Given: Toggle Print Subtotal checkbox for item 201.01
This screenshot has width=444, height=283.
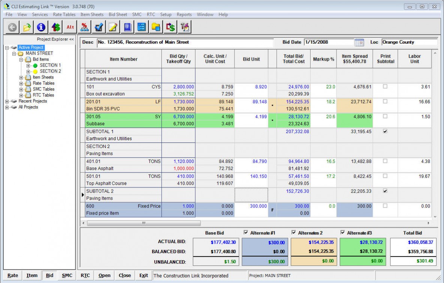Looking at the screenshot, I should [x=385, y=101].
